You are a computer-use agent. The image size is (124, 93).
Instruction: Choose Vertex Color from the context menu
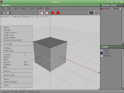17,75
